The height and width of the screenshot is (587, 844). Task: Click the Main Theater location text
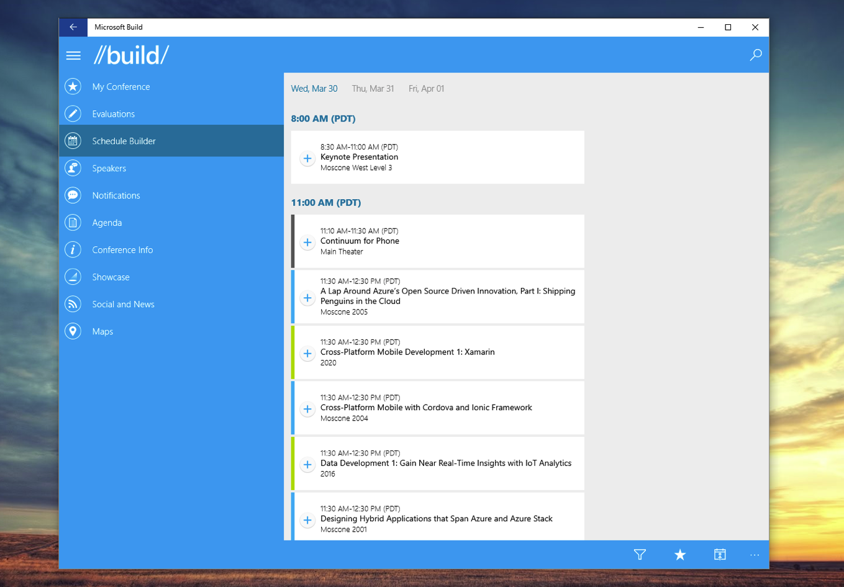tap(342, 252)
